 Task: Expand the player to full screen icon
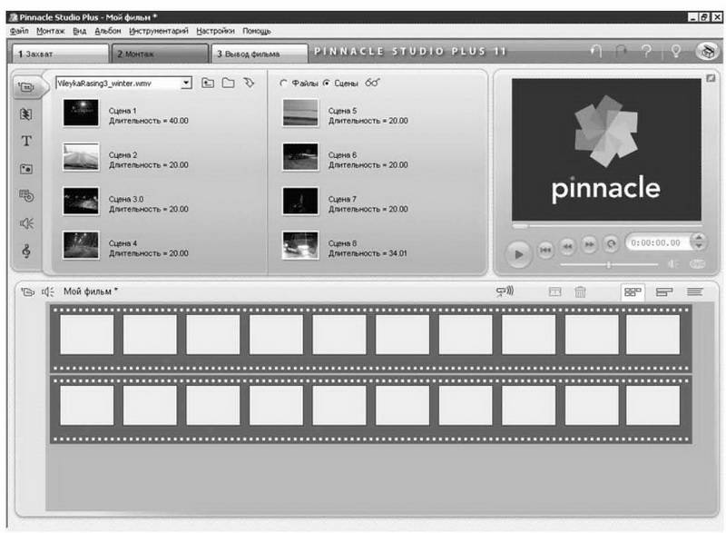pos(711,78)
